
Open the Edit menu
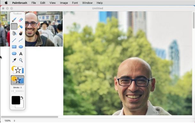point(43,3)
